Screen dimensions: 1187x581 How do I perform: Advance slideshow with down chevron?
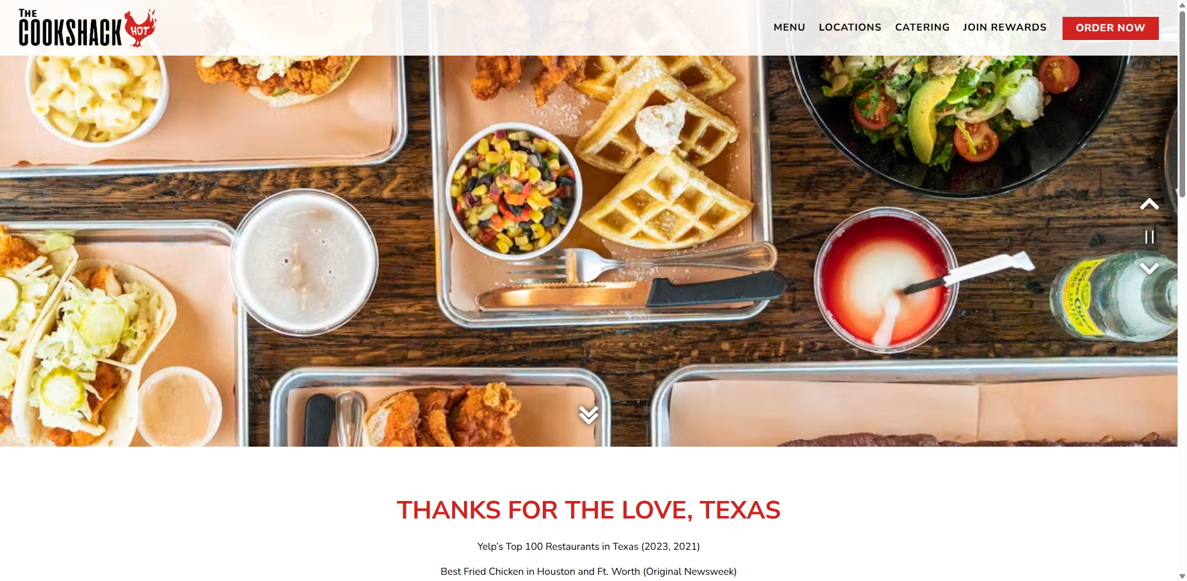click(1149, 269)
